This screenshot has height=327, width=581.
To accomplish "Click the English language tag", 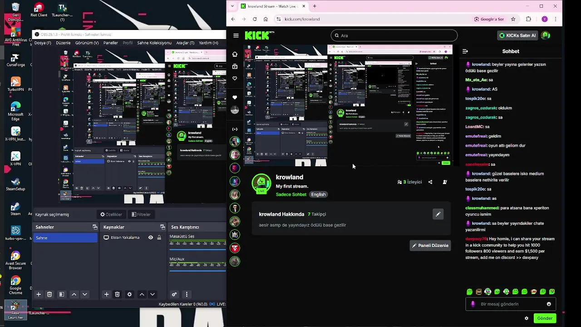I will (x=318, y=194).
